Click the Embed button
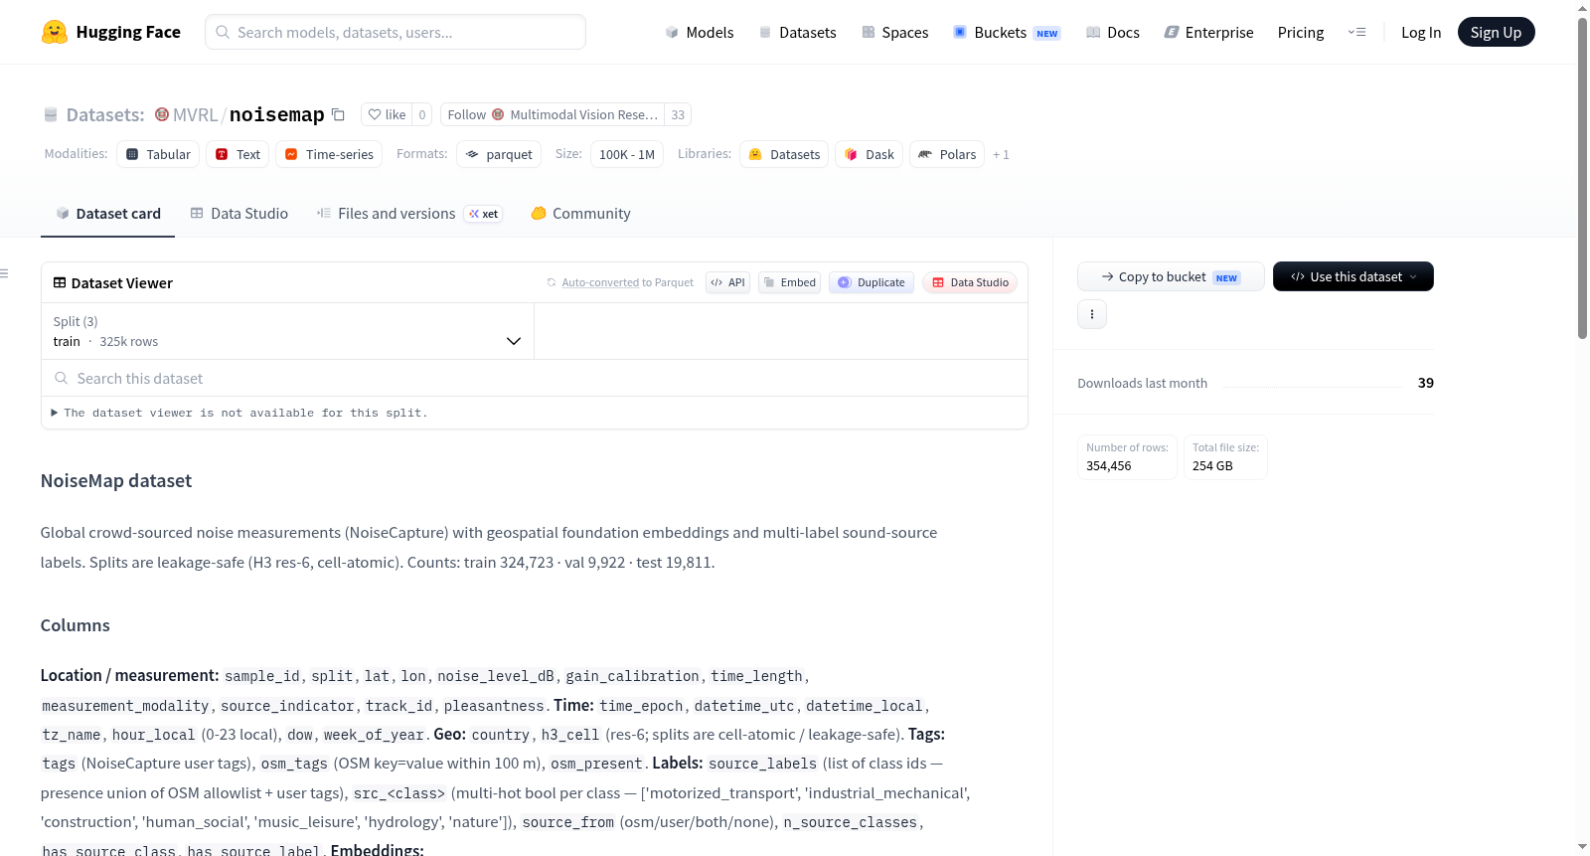 click(x=790, y=282)
